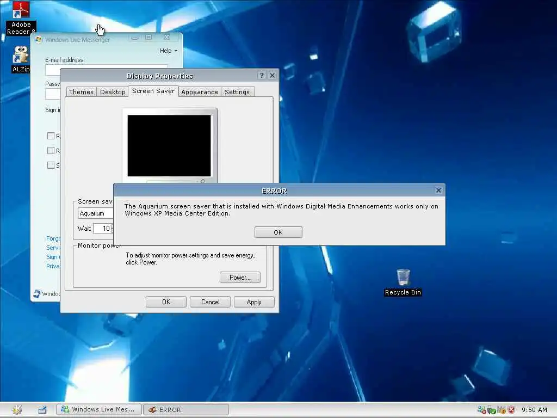Viewport: 557px width, 418px height.
Task: Click Apply in Display Properties
Action: [254, 302]
